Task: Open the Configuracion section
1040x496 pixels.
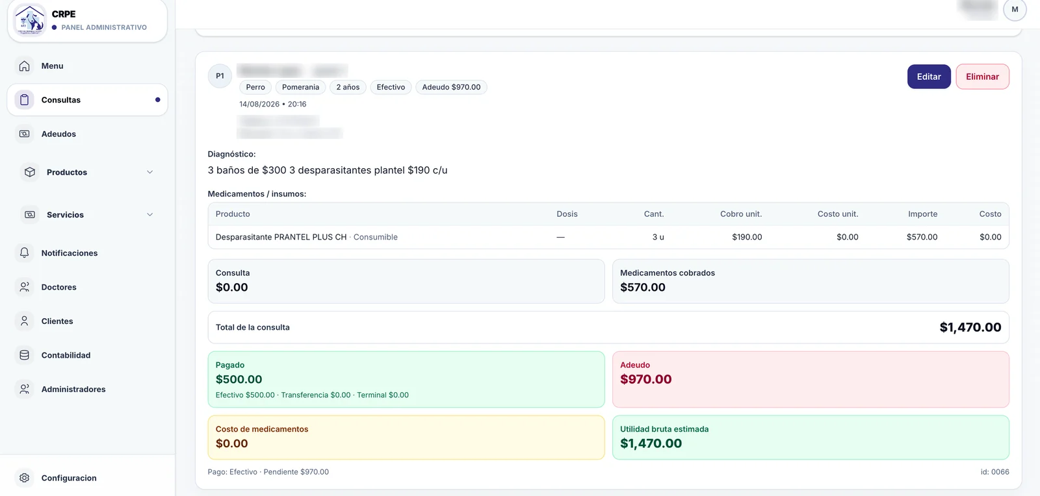Action: [x=87, y=478]
